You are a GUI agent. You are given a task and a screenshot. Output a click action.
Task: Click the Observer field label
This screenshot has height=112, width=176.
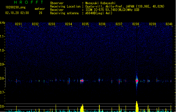57,3
